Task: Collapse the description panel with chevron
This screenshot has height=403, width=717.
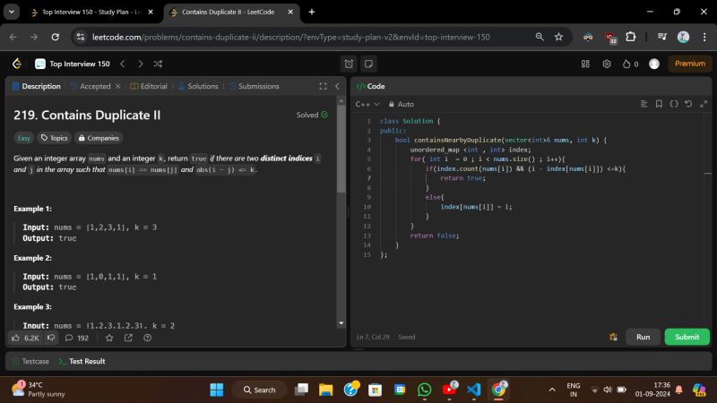Action: coord(337,86)
